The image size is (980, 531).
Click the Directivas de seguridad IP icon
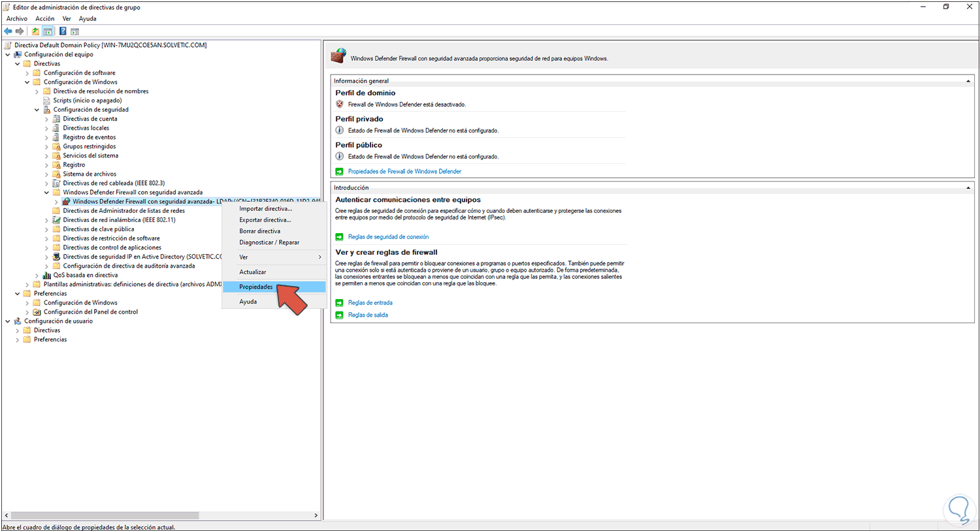click(x=57, y=257)
